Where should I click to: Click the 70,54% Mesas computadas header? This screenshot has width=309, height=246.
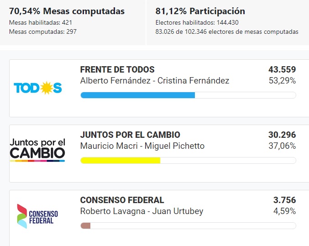[x=67, y=11]
